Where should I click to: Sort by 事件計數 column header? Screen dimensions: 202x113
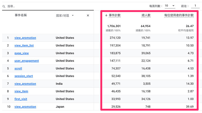pyautogui.click(x=115, y=15)
